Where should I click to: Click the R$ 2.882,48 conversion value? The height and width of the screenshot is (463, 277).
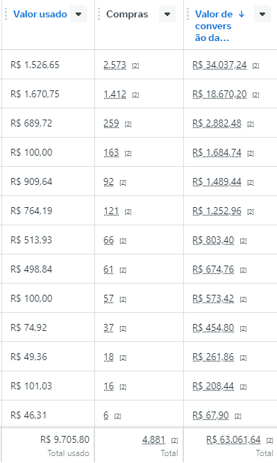[x=217, y=123]
